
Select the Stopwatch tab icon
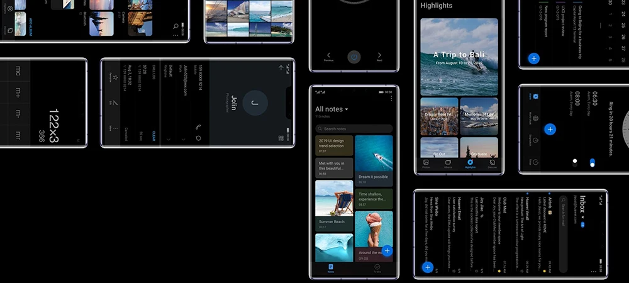pos(535,140)
